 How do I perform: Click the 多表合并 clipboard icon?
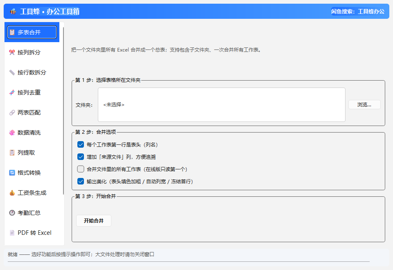12,32
